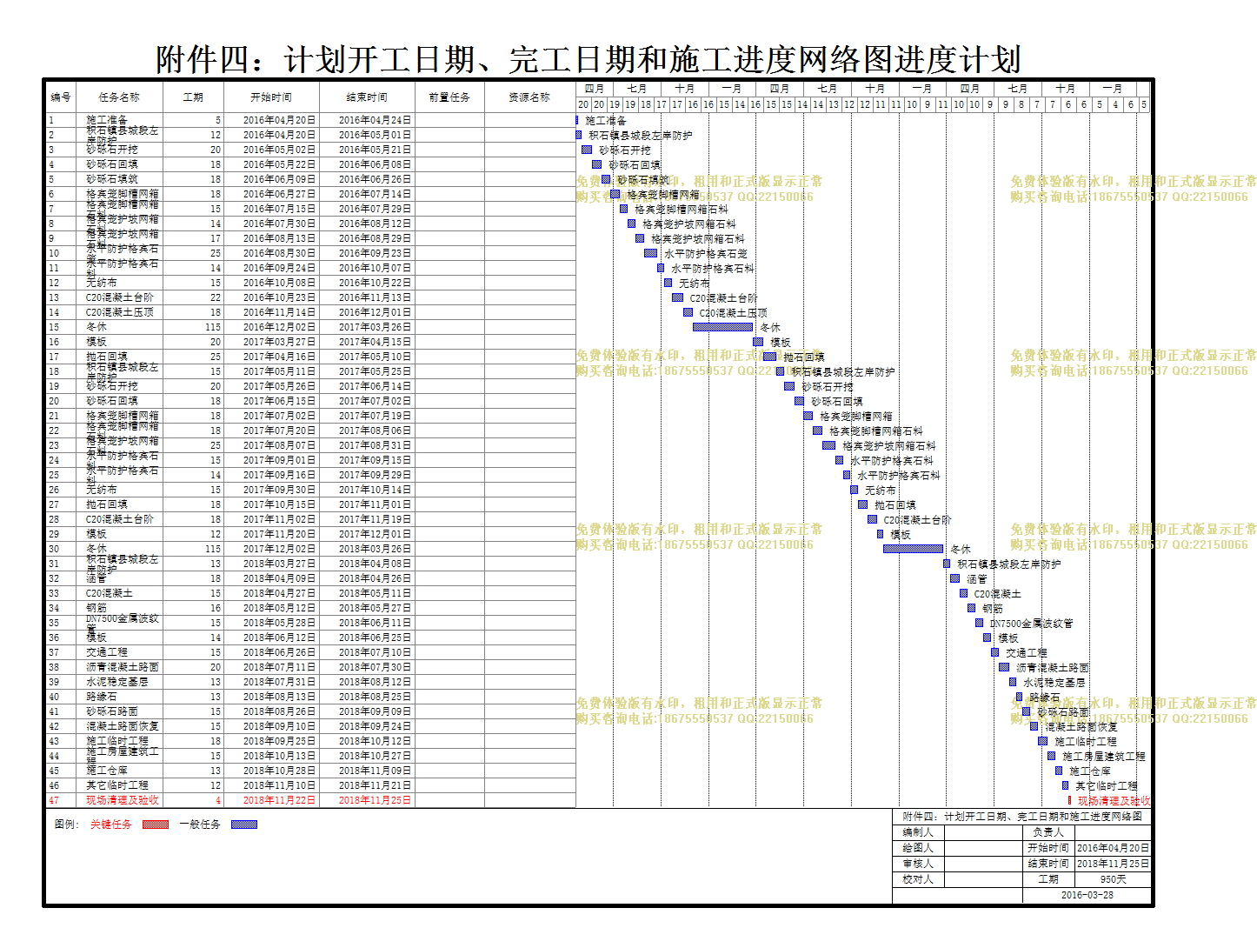Click the 工期 column header in the task table
This screenshot has width=1257, height=948.
(193, 97)
